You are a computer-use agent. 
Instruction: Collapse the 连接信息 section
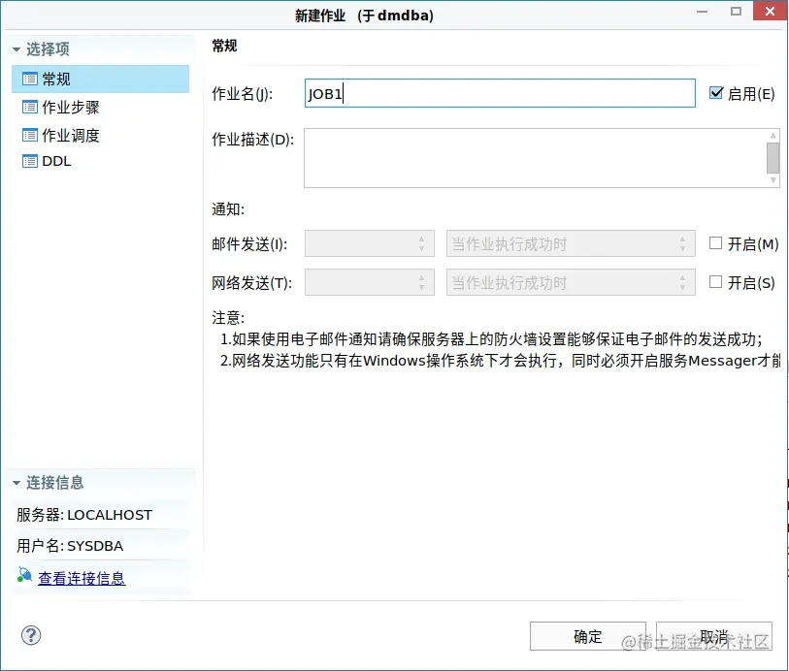(x=16, y=482)
